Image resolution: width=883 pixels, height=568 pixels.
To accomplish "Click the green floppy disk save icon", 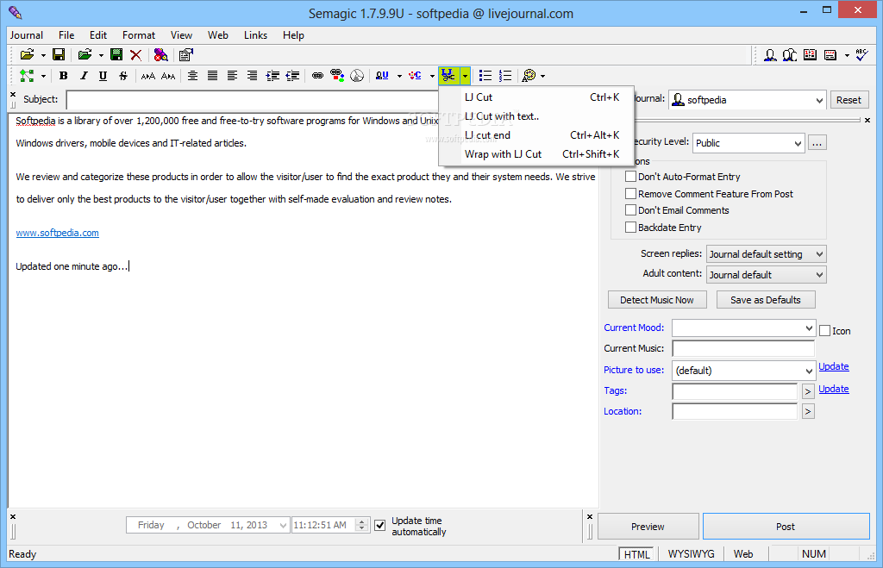I will click(x=116, y=54).
